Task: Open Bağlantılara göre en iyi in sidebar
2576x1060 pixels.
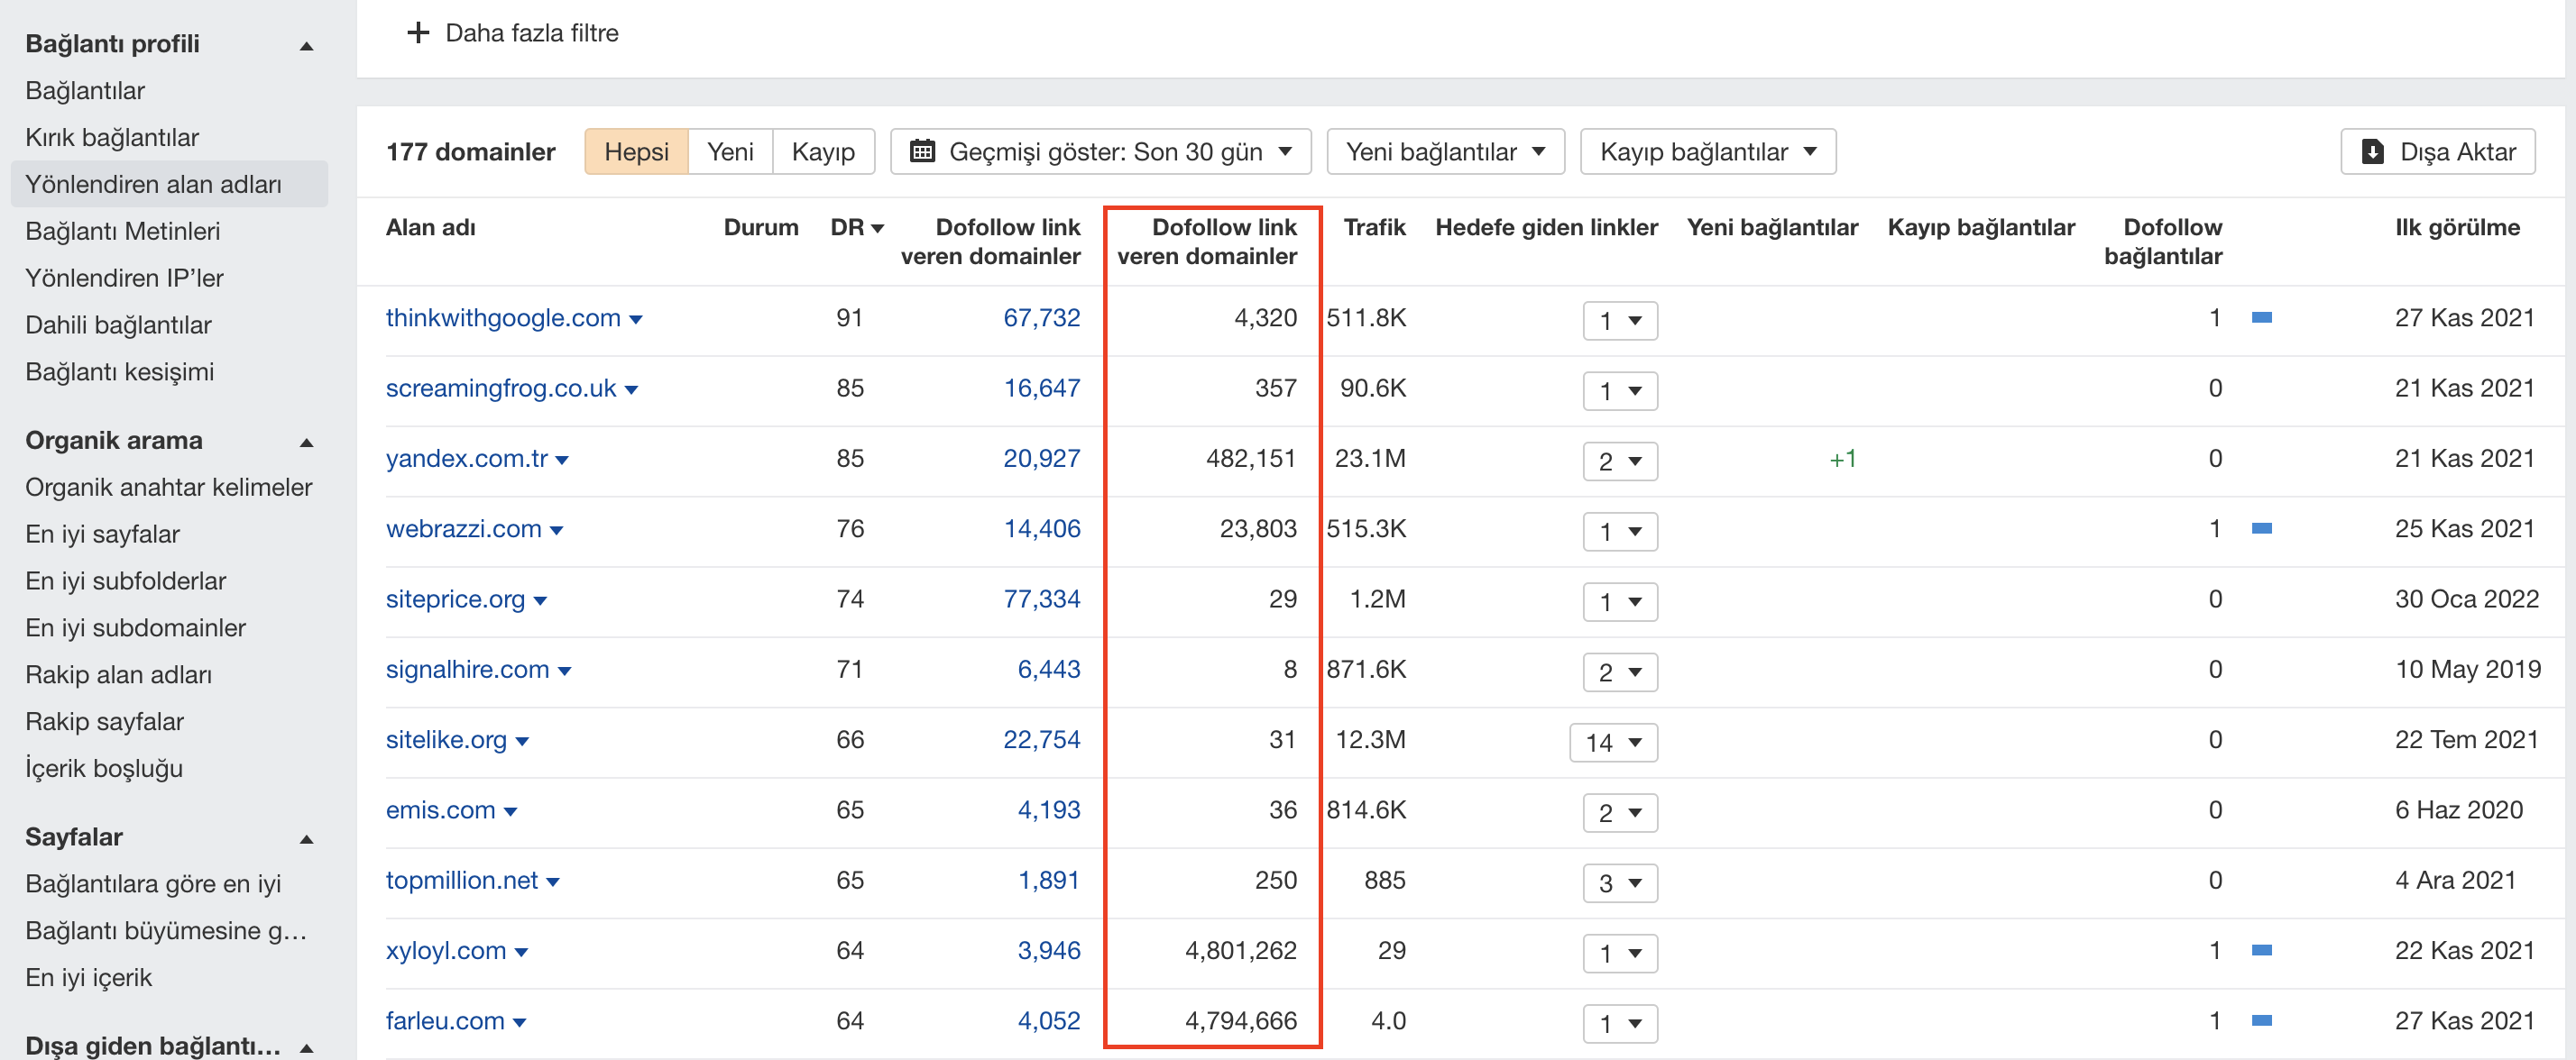Action: point(153,884)
